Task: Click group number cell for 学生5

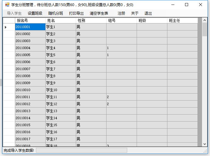Action: coord(121,55)
